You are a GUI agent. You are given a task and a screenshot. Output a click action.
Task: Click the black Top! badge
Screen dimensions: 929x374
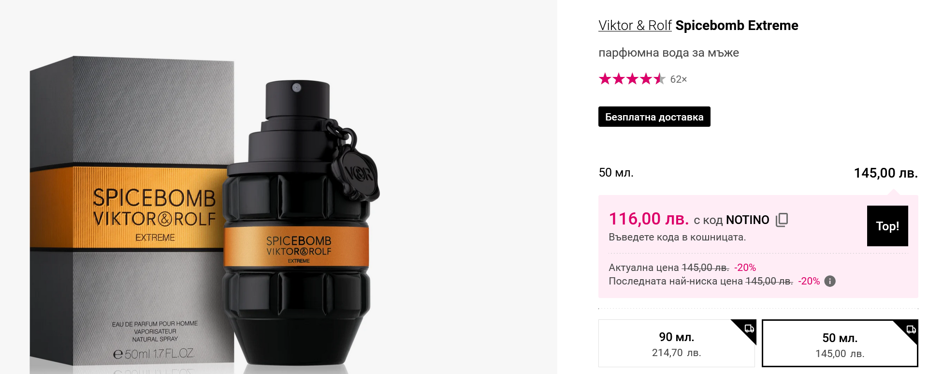pos(887,226)
